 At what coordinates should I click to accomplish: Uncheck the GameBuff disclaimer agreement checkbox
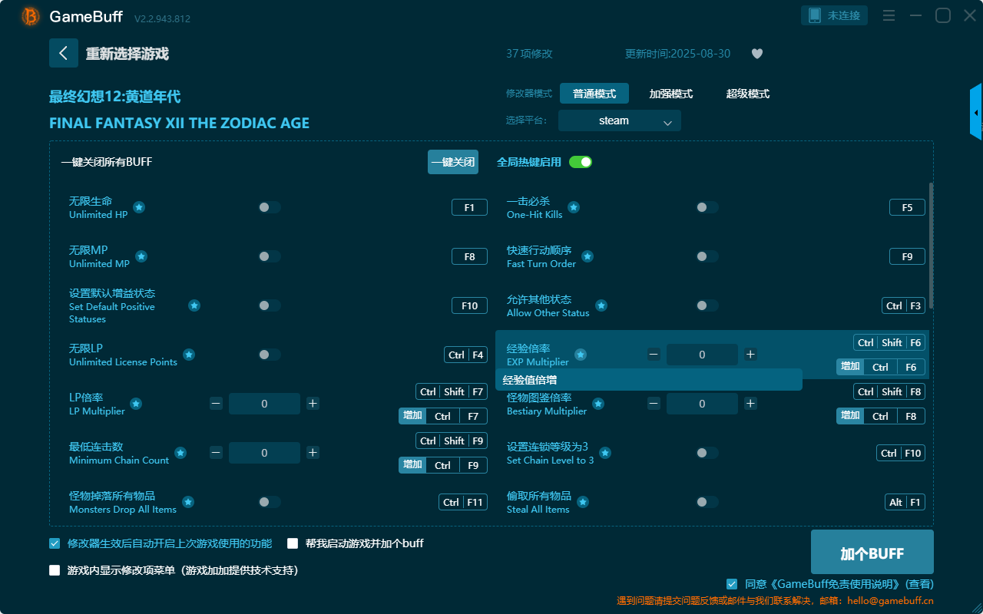coord(732,584)
